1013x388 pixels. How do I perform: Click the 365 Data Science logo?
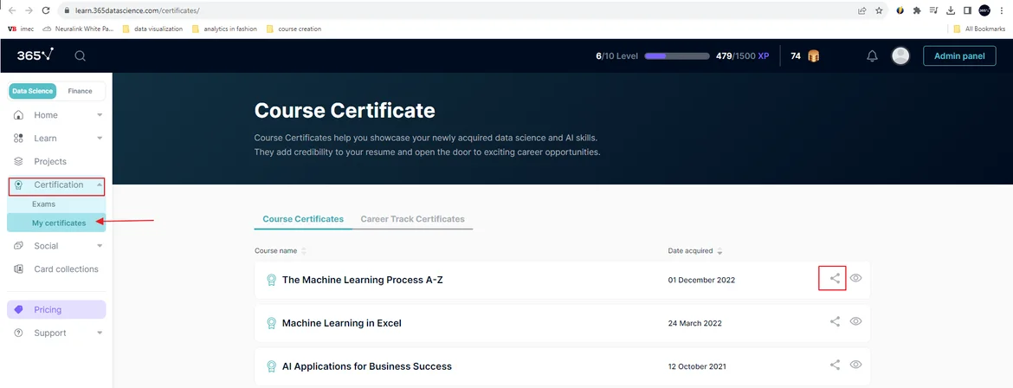pyautogui.click(x=35, y=55)
